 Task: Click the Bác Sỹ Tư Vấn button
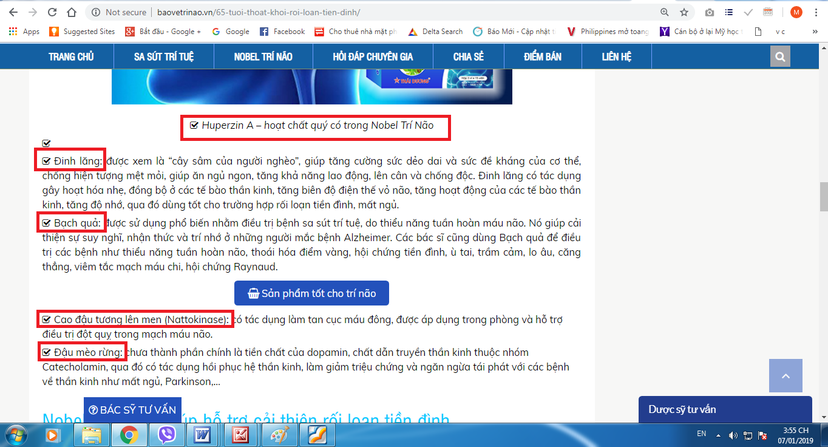click(x=132, y=409)
